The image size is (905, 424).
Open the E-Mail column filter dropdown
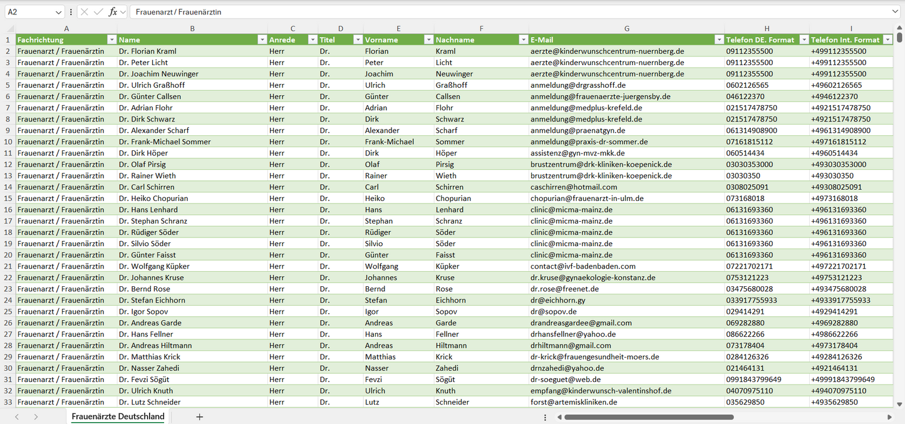click(719, 39)
